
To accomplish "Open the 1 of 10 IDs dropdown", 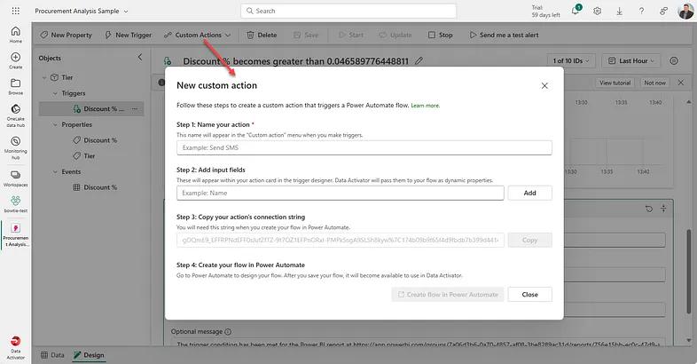I will tap(571, 61).
